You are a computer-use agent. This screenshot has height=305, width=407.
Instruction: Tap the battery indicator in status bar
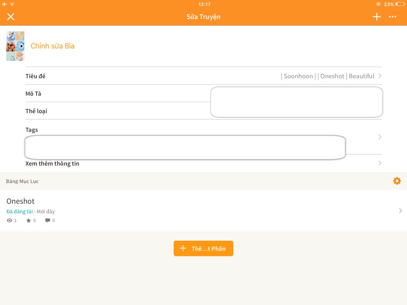[399, 4]
